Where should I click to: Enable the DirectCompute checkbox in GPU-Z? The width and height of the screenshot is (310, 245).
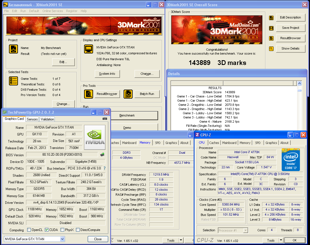[x=78, y=230]
